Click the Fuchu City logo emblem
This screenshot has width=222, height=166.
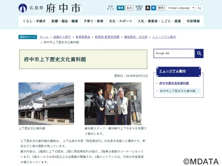(x=23, y=8)
